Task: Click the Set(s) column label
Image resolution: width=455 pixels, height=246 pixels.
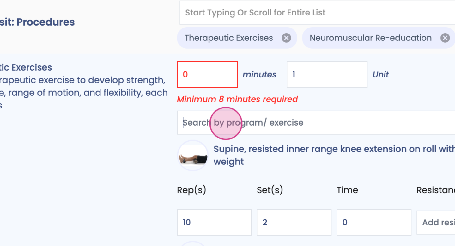Action: coord(270,190)
